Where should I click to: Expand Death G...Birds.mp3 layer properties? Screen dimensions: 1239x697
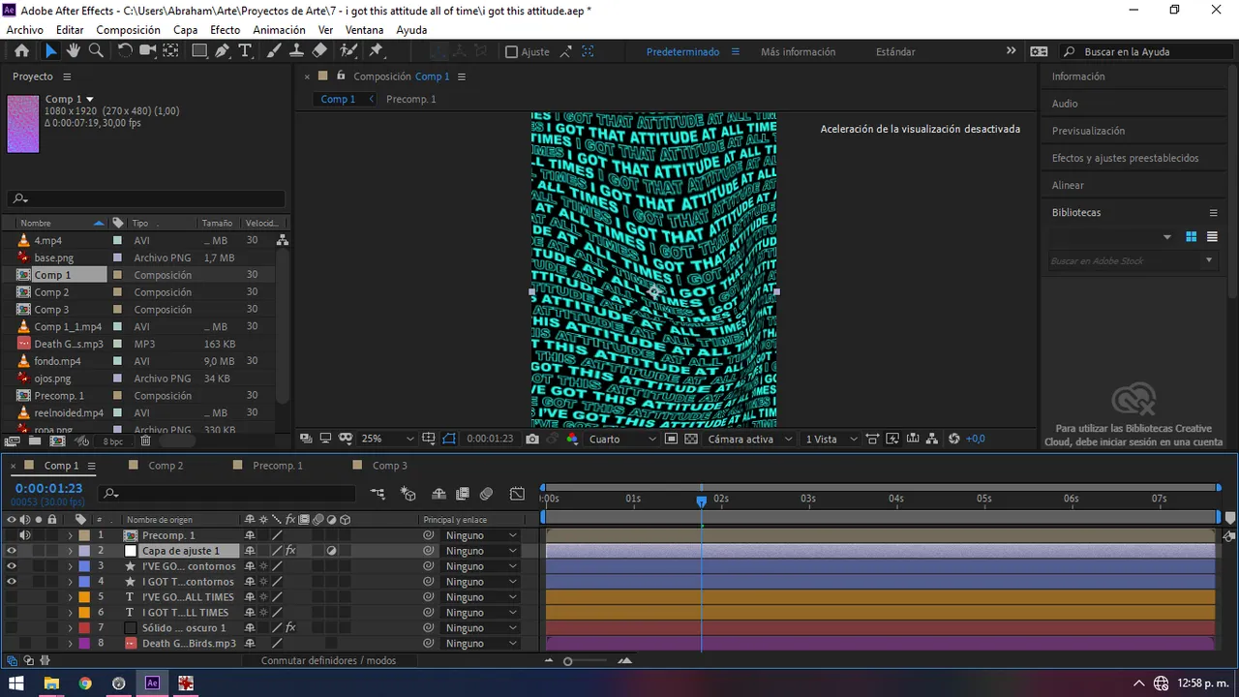coord(70,644)
